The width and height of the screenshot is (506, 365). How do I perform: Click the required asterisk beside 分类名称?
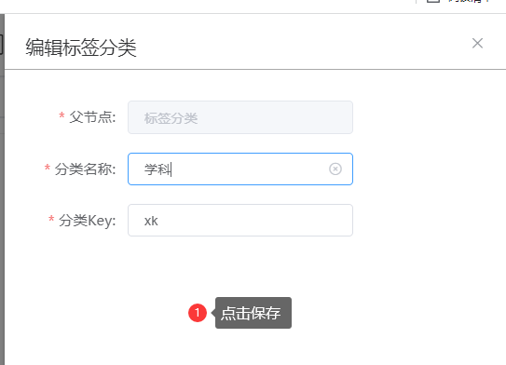click(x=48, y=168)
